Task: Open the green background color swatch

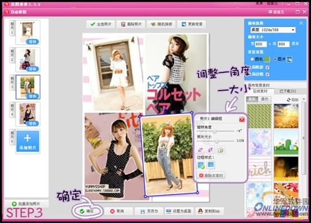Action: 267,59
